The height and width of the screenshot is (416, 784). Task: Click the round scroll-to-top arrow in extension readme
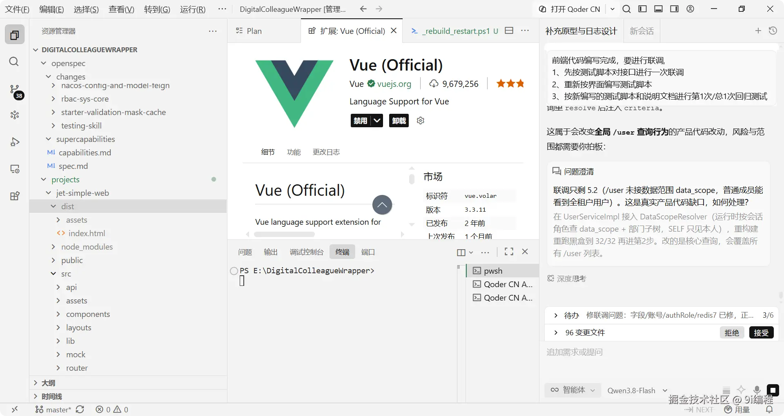click(382, 205)
